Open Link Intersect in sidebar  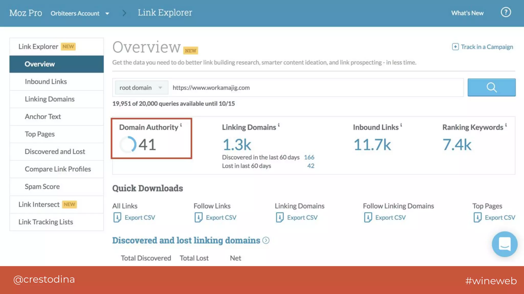[39, 204]
